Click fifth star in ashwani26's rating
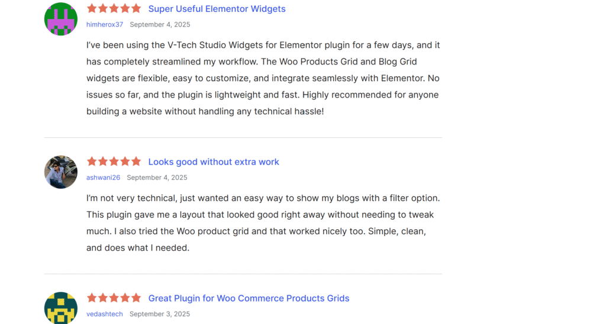Image resolution: width=606 pixels, height=324 pixels. (x=136, y=161)
